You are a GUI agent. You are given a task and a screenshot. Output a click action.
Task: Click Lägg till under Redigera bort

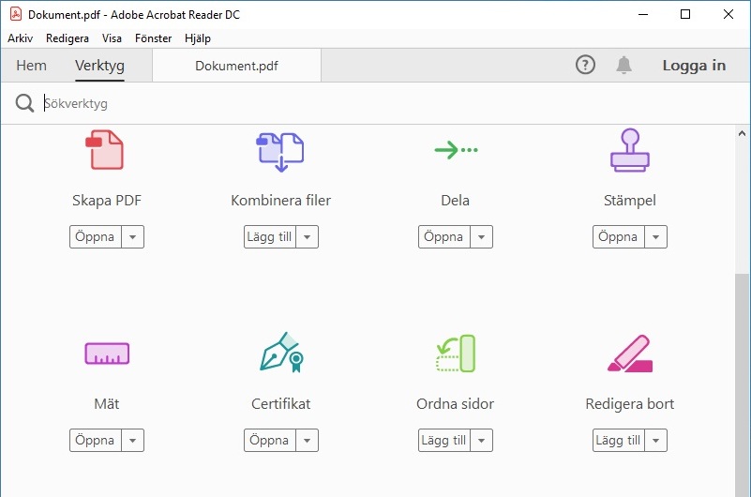[x=618, y=441]
